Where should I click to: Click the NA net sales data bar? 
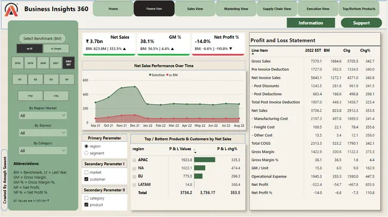click(200, 168)
